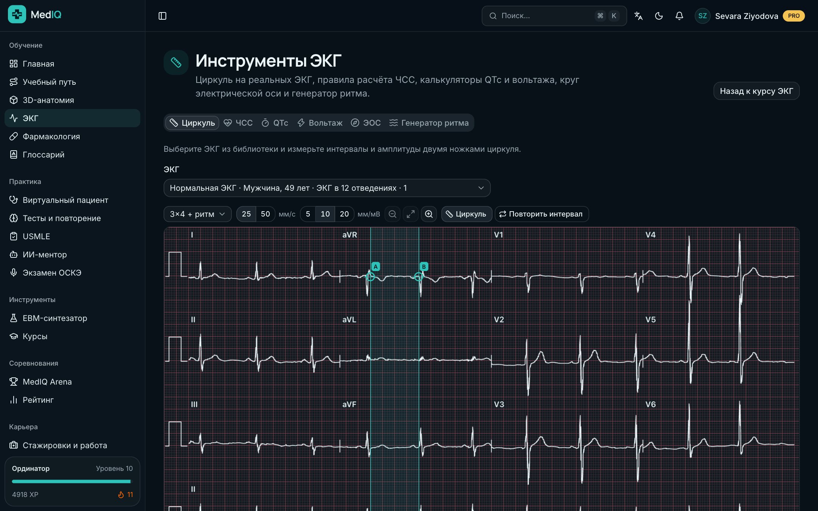Select caliper marker A
Image resolution: width=818 pixels, height=511 pixels.
point(375,266)
